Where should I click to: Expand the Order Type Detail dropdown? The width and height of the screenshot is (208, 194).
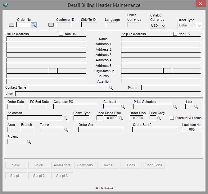click(190, 25)
